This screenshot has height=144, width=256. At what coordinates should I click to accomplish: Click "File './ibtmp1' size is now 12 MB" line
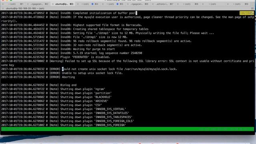click(x=64, y=37)
